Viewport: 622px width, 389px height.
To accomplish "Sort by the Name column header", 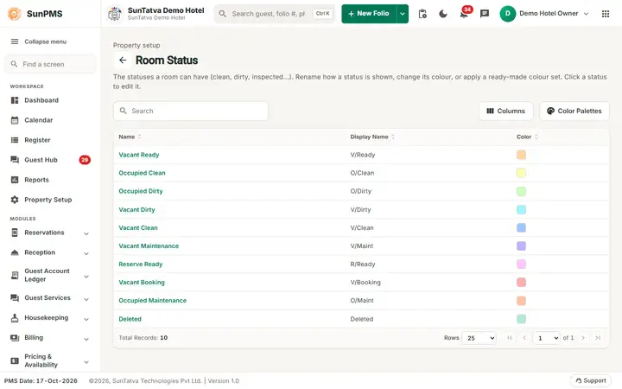I will (x=130, y=137).
